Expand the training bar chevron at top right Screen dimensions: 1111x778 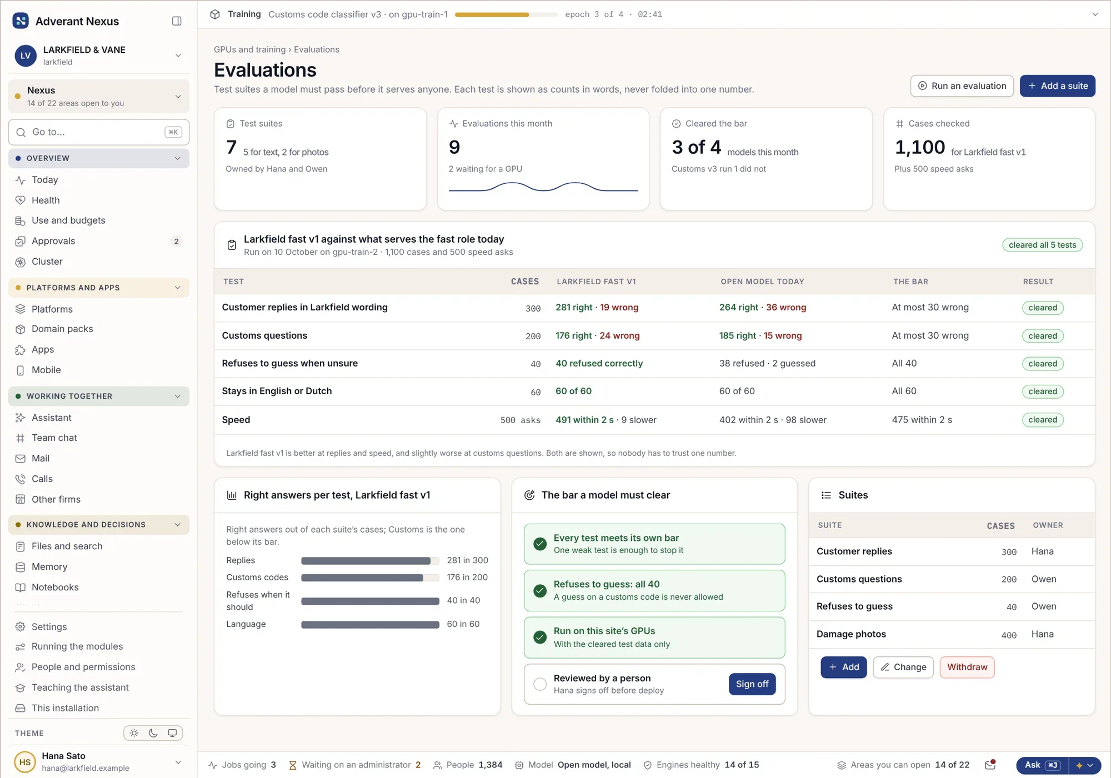1095,14
